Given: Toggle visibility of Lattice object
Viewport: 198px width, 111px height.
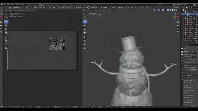Looking at the screenshot, I should point(196,28).
